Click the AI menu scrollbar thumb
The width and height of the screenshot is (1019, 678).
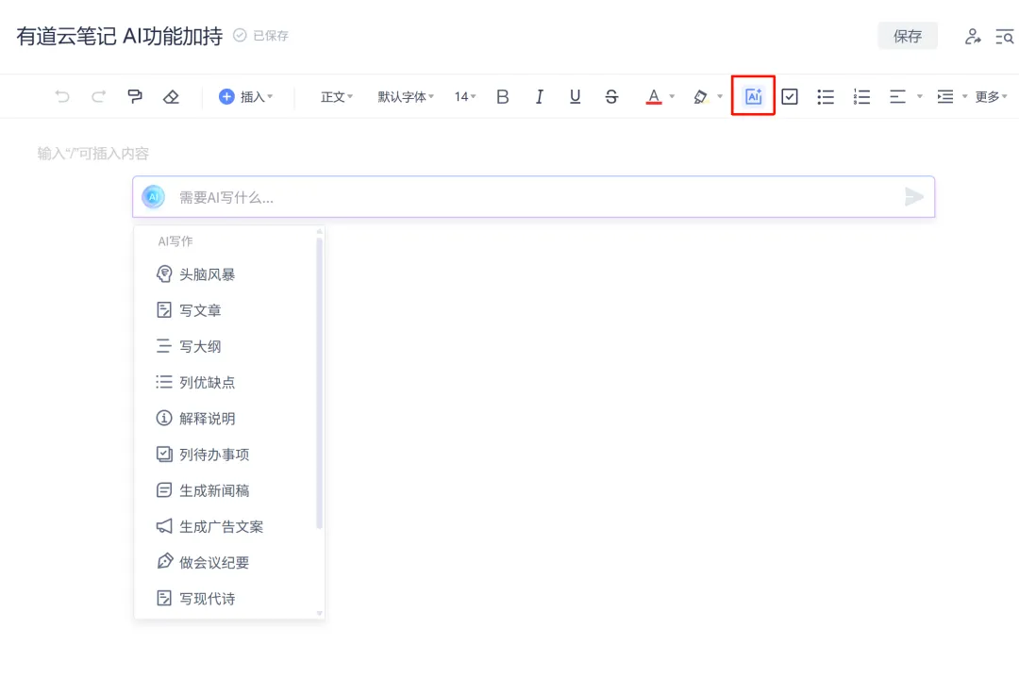(x=319, y=383)
